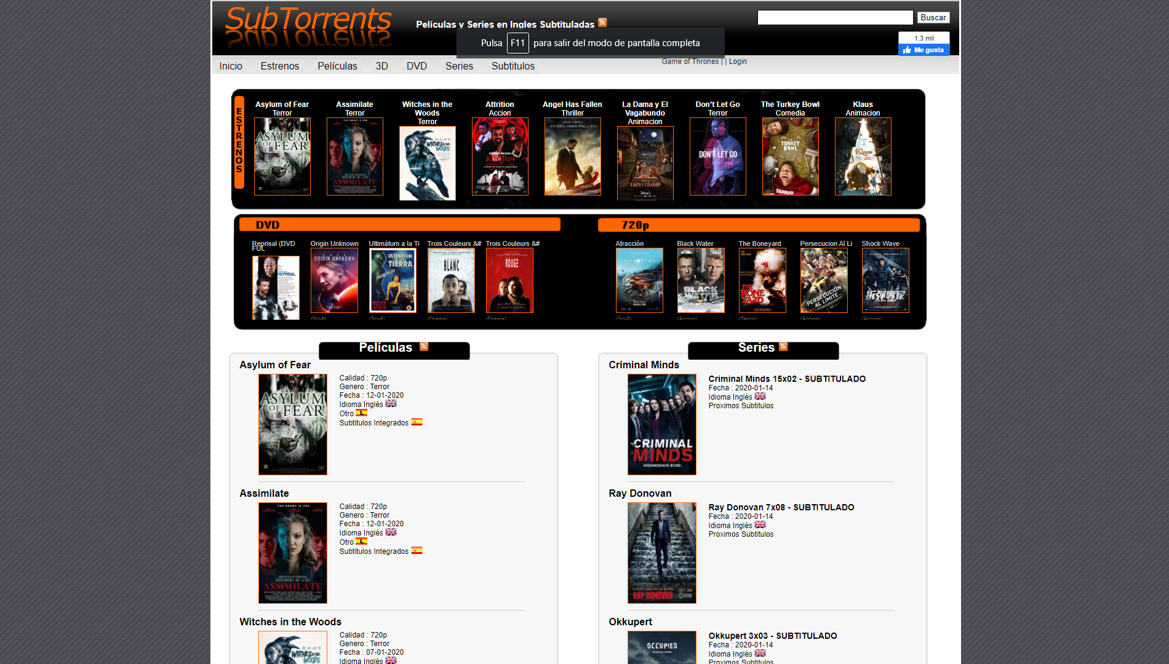Click the SubTorrents logo
The height and width of the screenshot is (664, 1169).
click(308, 28)
